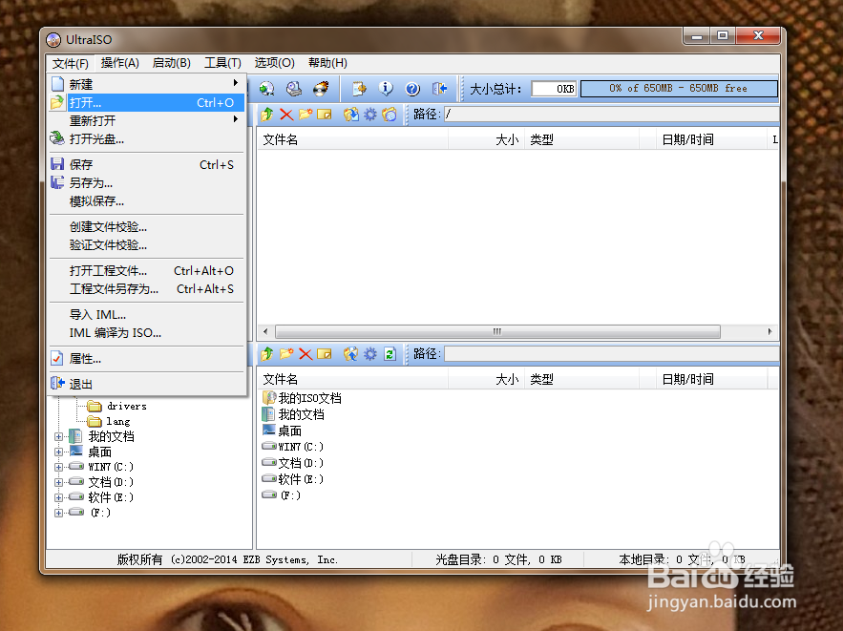Expand the WIN7 (C:) tree node
The width and height of the screenshot is (843, 631).
point(58,467)
